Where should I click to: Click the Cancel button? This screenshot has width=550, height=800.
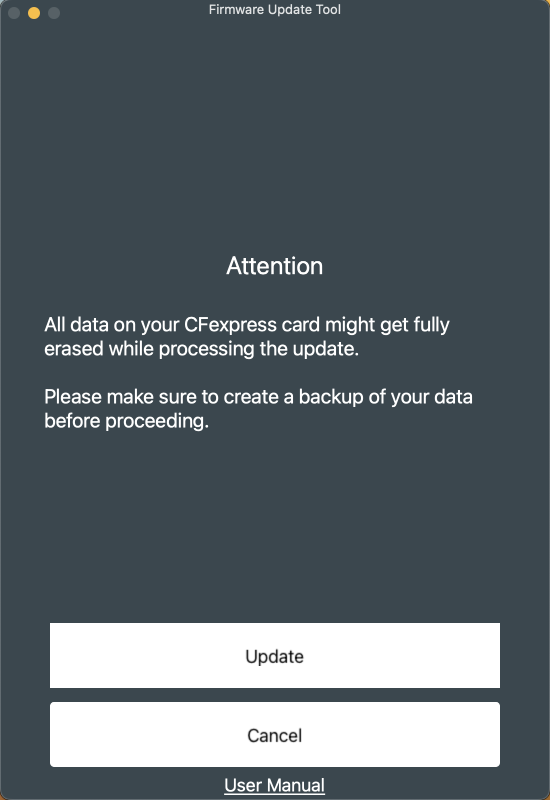[x=275, y=734]
